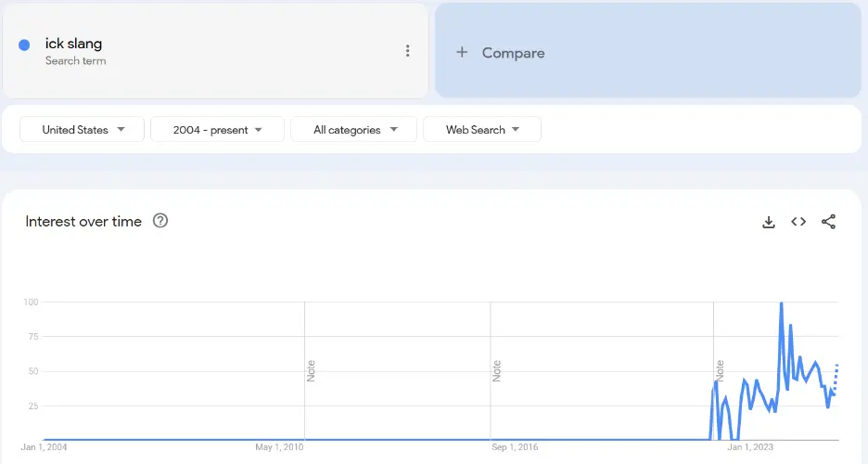Download the Interest over time data
This screenshot has width=868, height=464.
(x=768, y=222)
